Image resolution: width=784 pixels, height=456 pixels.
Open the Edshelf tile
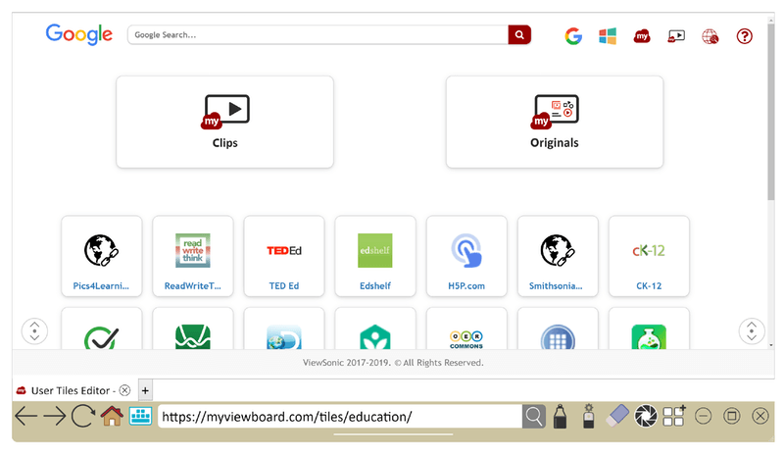[375, 256]
